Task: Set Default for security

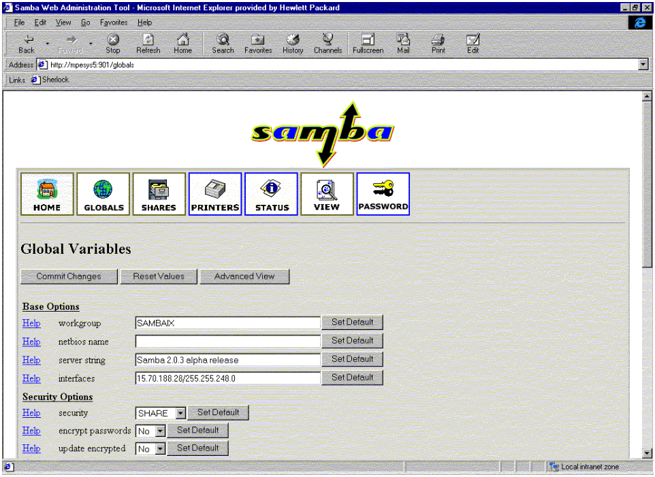Action: pyautogui.click(x=218, y=412)
